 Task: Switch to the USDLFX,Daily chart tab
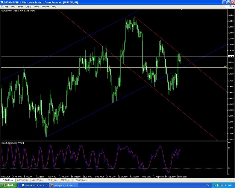[x=80, y=180]
